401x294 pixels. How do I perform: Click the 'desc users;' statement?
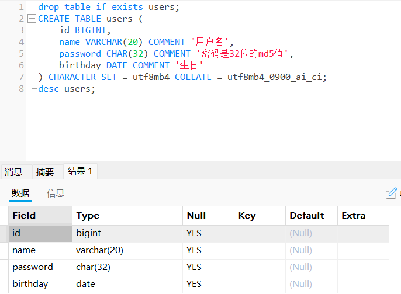click(x=67, y=89)
